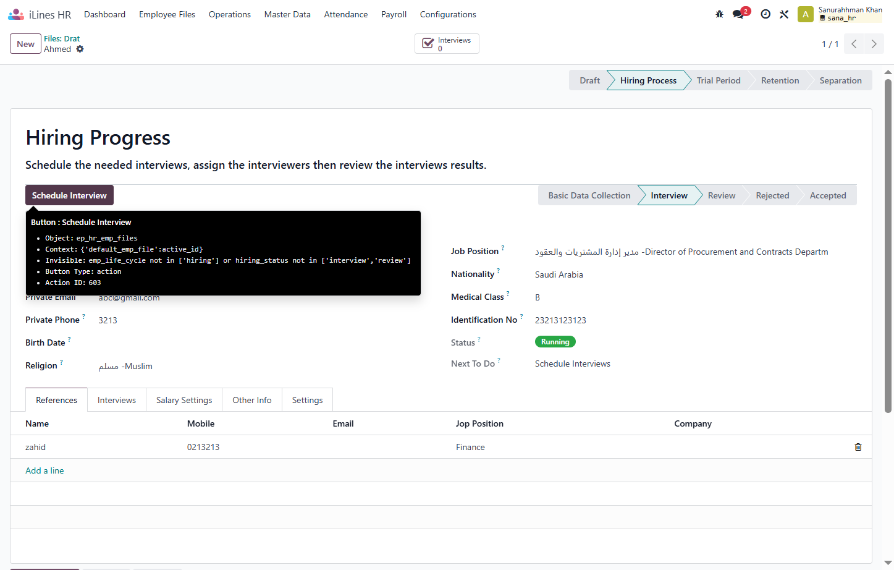894x570 pixels.
Task: Open the gear actions menu beside Ahmed
Action: click(x=80, y=49)
